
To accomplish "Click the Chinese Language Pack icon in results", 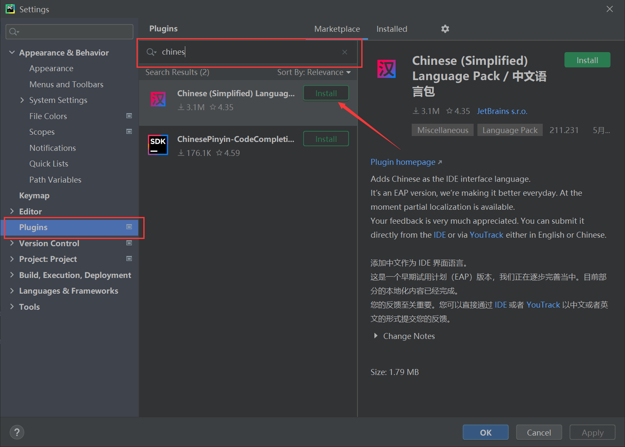I will click(x=158, y=99).
